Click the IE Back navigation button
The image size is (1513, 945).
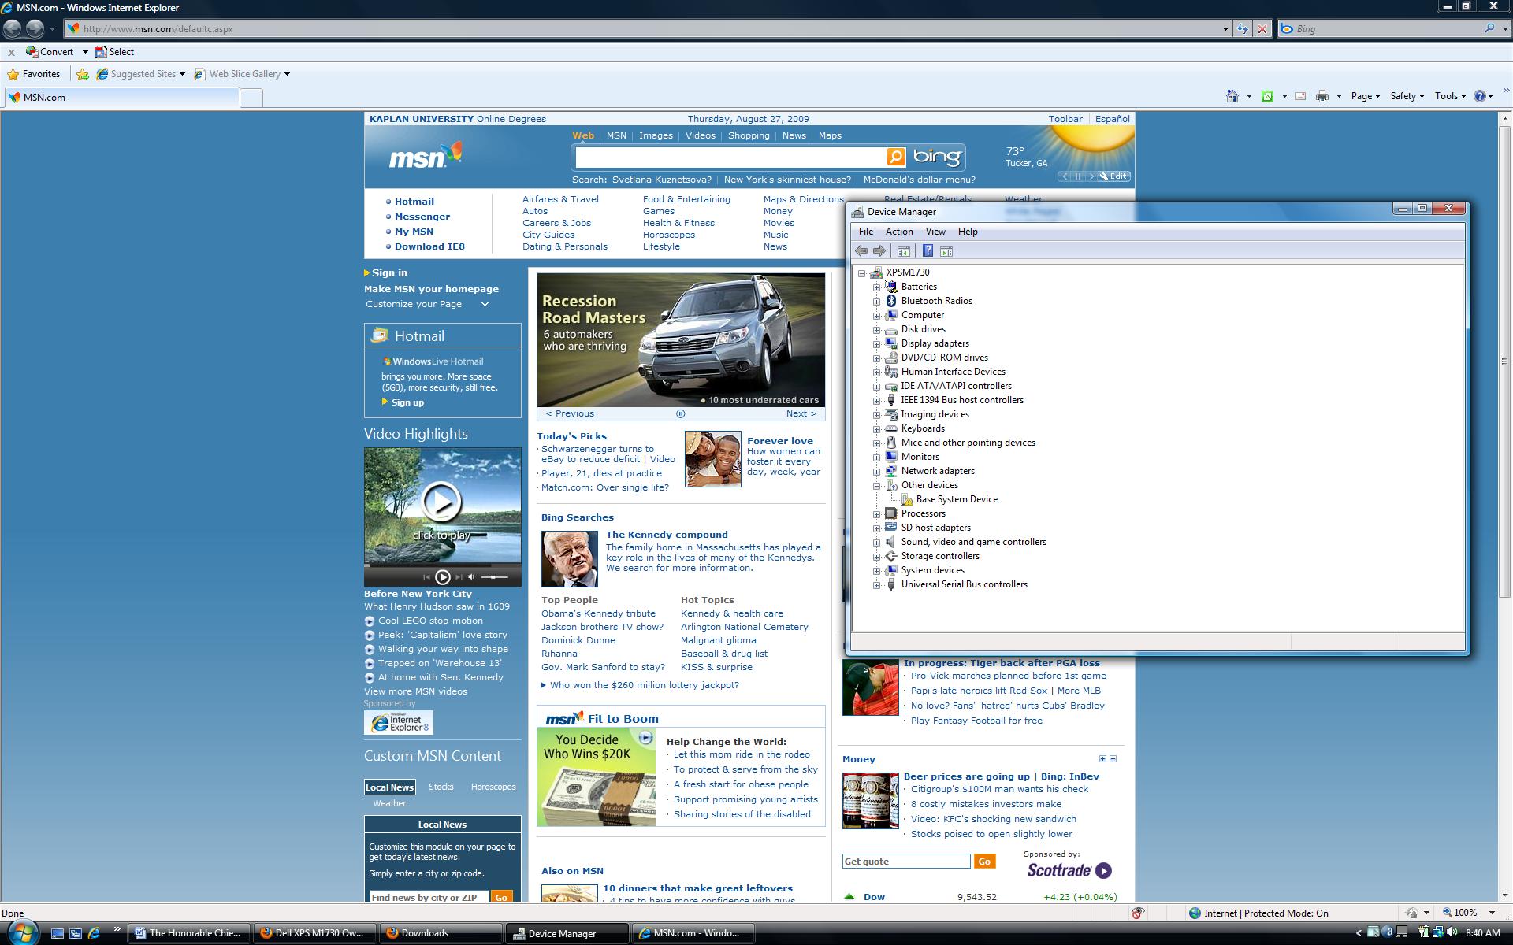point(12,29)
